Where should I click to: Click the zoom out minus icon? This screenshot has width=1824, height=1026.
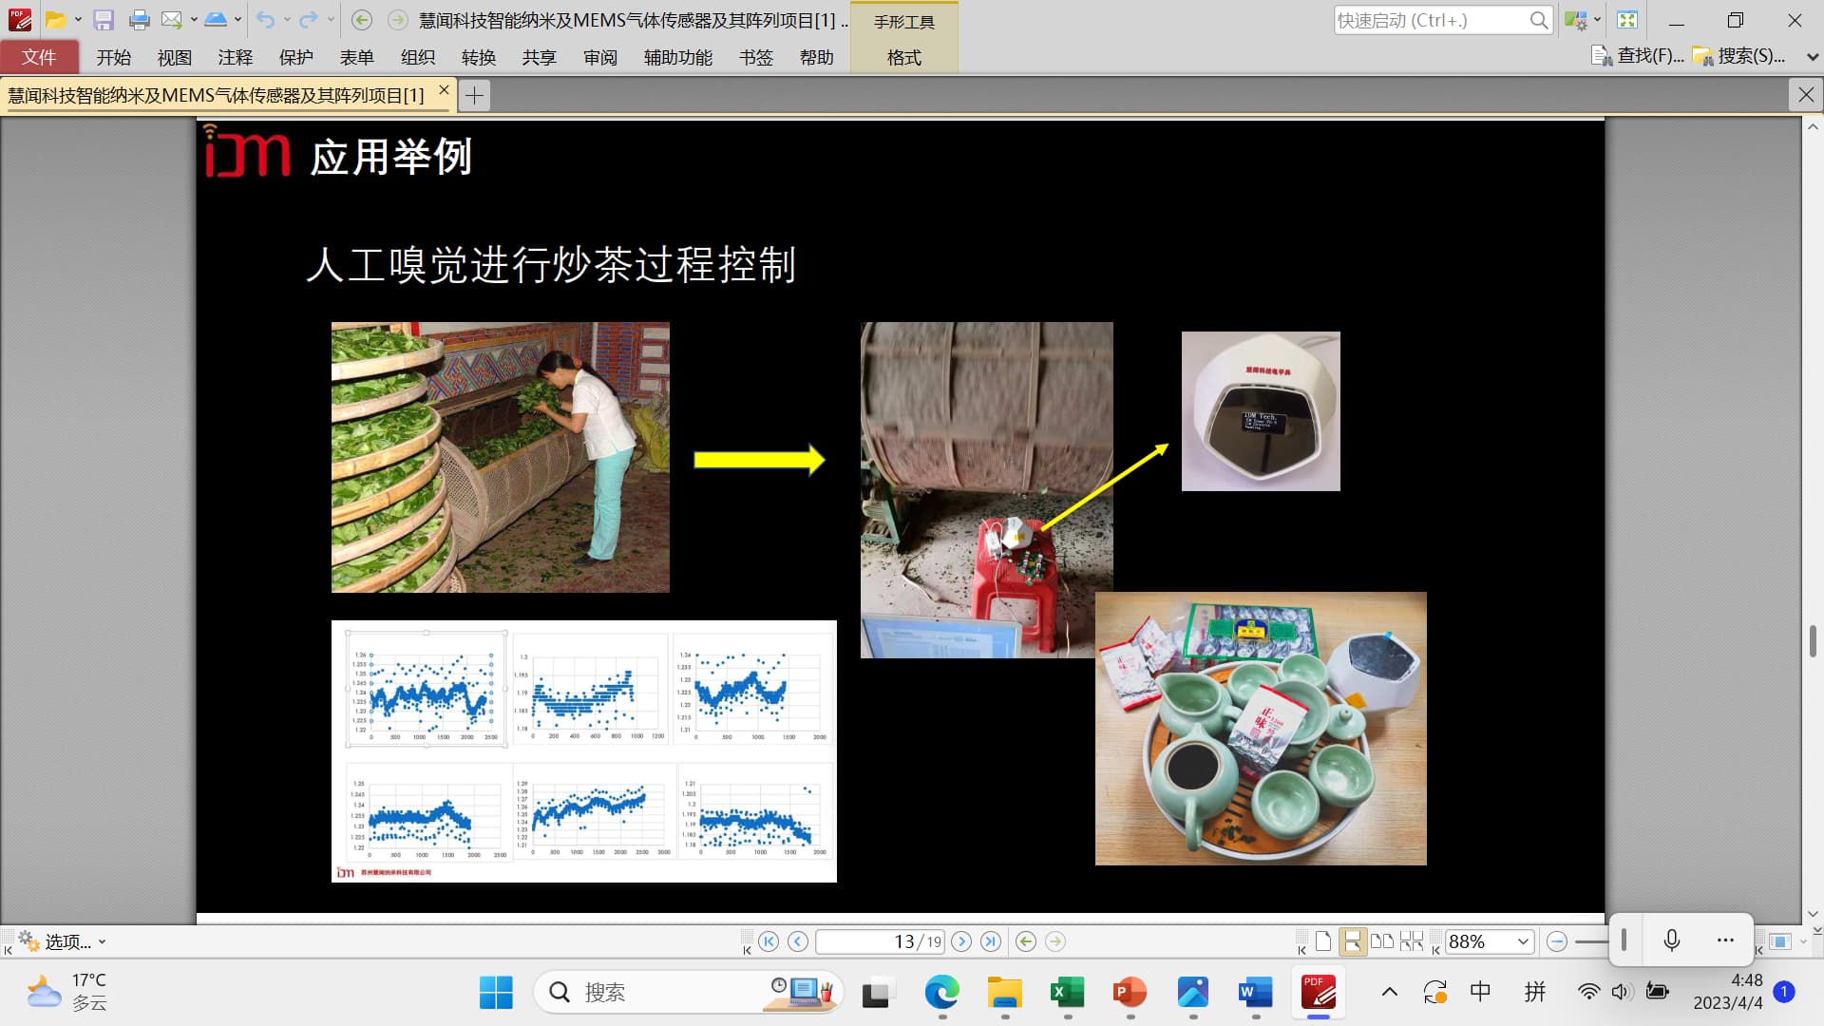tap(1556, 941)
